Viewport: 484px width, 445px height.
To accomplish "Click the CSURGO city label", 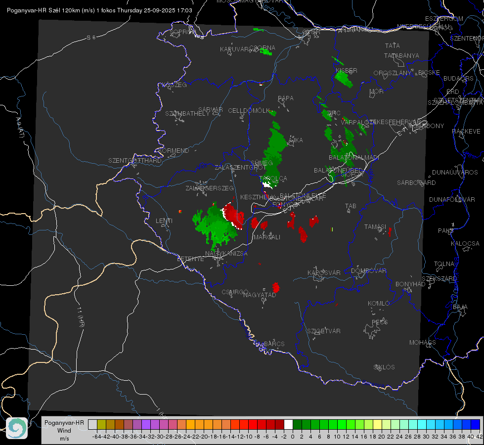I will pyautogui.click(x=235, y=292).
